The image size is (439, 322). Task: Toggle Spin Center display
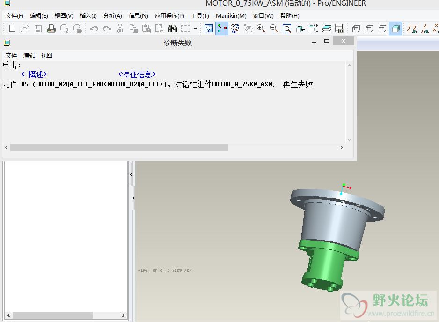coord(222,29)
